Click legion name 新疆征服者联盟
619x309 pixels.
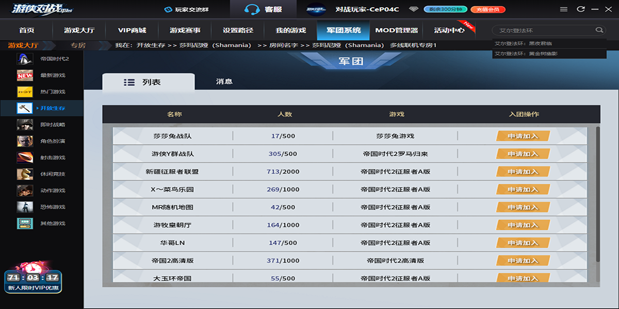coord(172,171)
